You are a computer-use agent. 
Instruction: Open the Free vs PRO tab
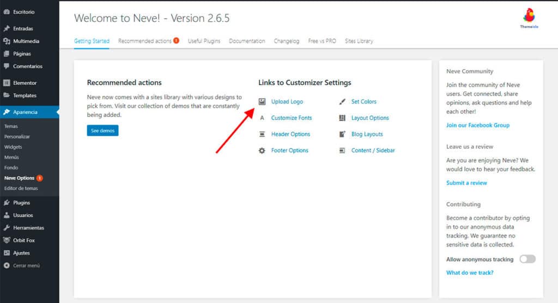(322, 41)
